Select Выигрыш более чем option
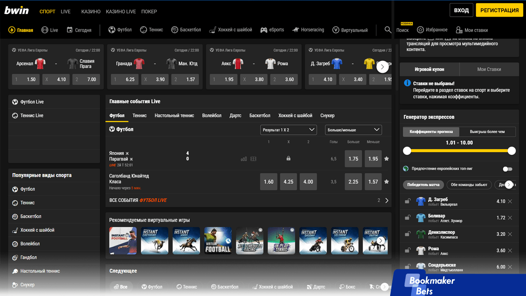526x296 pixels. coord(487,132)
